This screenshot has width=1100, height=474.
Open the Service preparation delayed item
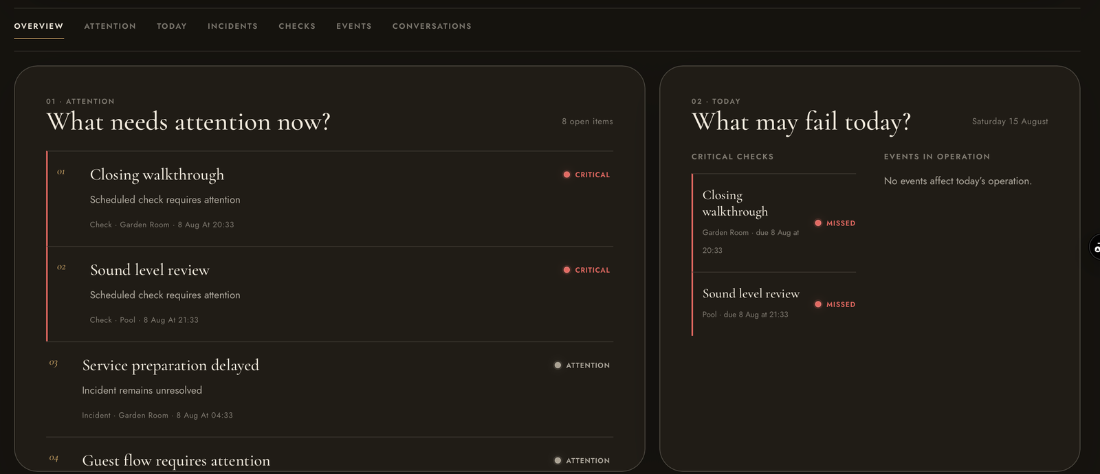click(330, 390)
